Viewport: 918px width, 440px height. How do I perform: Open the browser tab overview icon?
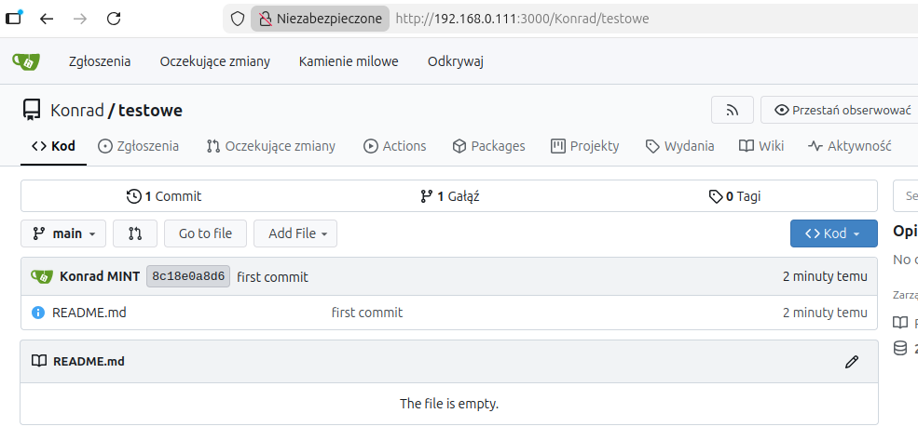click(x=13, y=18)
